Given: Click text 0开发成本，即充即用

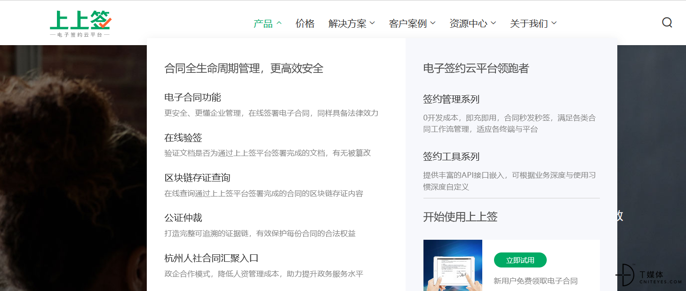Looking at the screenshot, I should (459, 118).
